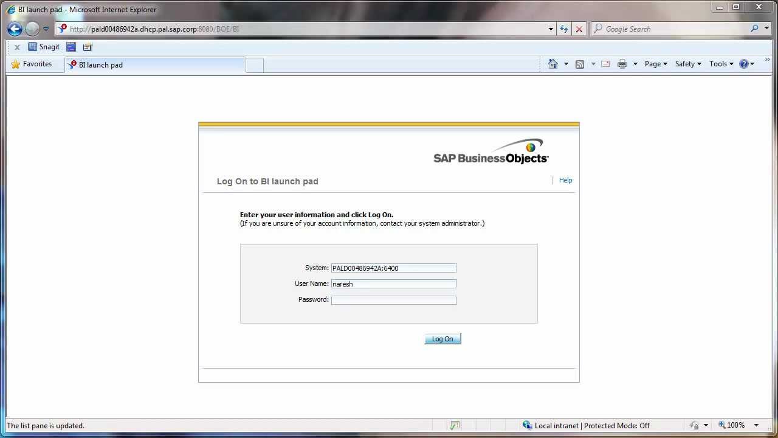
Task: Open the Favorites star button
Action: [x=32, y=64]
